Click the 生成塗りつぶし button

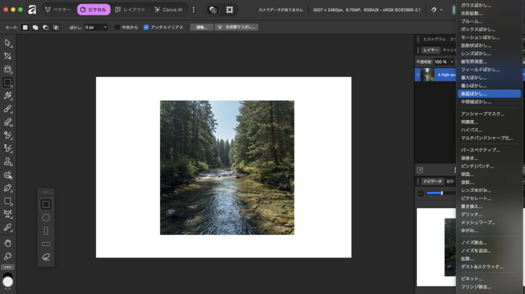(x=237, y=27)
